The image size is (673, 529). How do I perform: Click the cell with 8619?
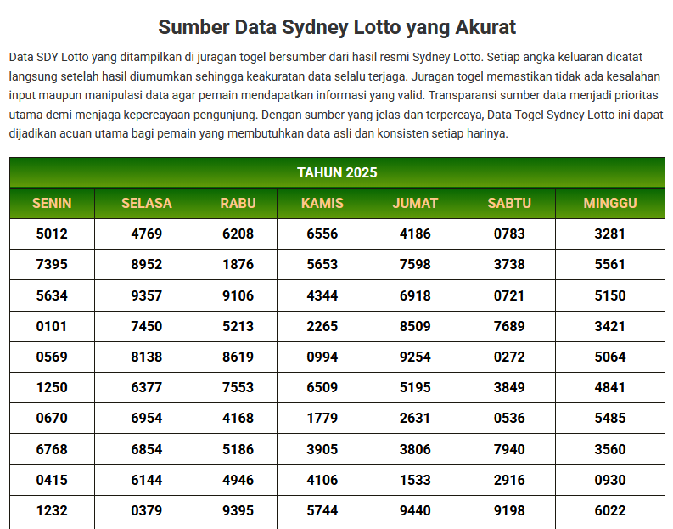pyautogui.click(x=238, y=357)
